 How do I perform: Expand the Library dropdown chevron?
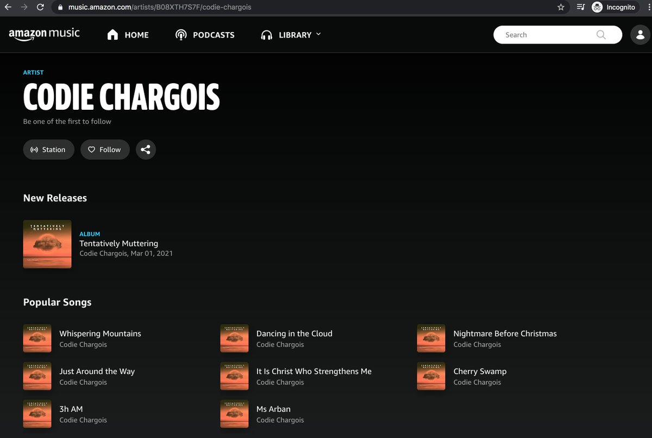318,34
